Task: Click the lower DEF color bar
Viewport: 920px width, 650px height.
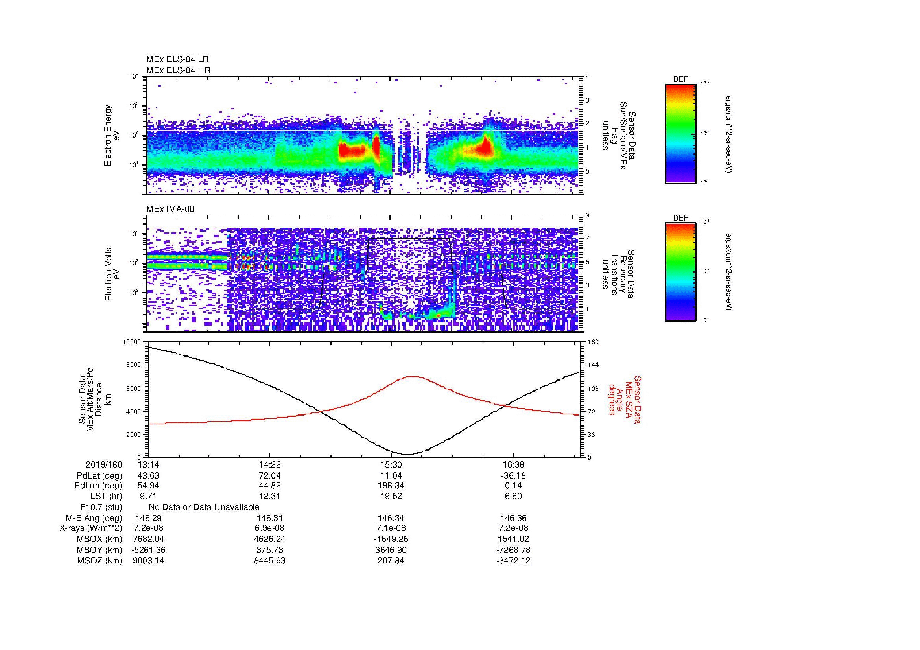Action: (680, 273)
